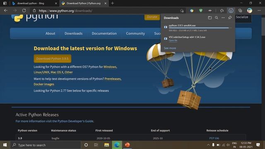Screen dimensions: 265x149
Task: Close the download python Bing tab
Action: (x=56, y=3)
